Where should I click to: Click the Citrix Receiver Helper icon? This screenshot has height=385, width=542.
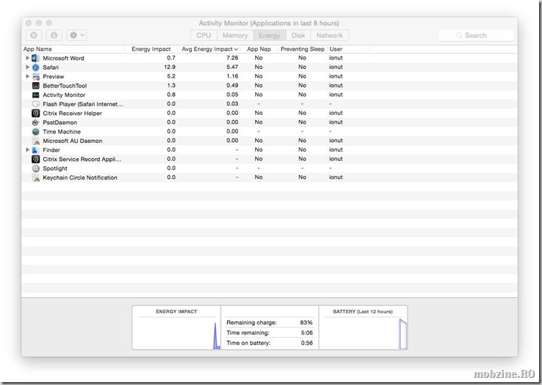[36, 113]
